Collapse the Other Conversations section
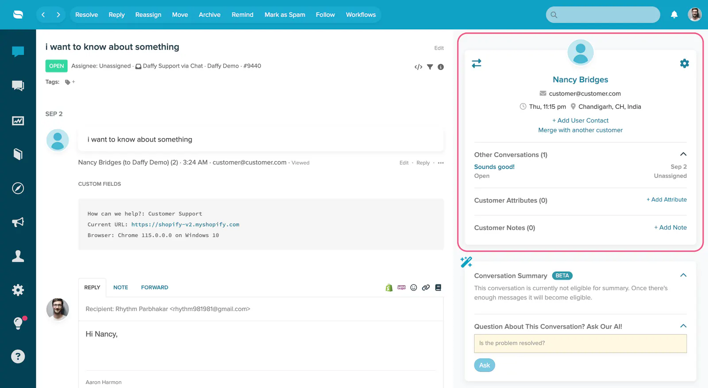Image resolution: width=708 pixels, height=388 pixels. tap(683, 154)
